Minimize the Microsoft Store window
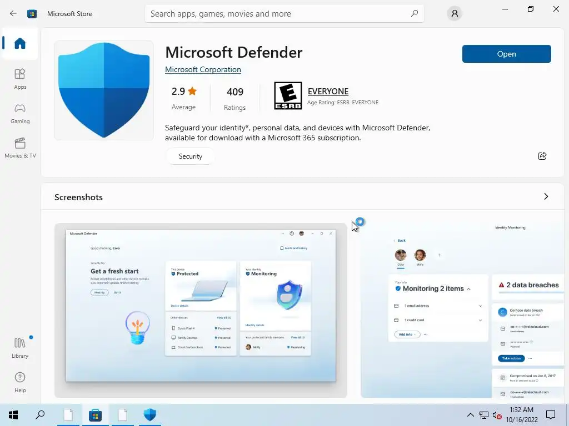Viewport: 569px width, 426px height. tap(505, 9)
